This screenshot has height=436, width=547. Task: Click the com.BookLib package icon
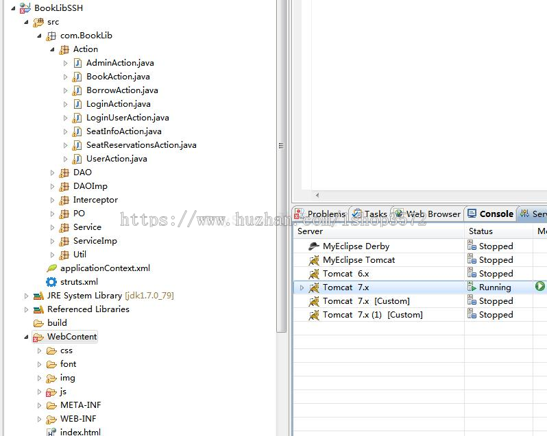coord(51,36)
